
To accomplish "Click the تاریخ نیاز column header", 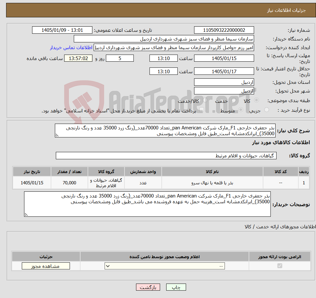I will [x=32, y=172].
